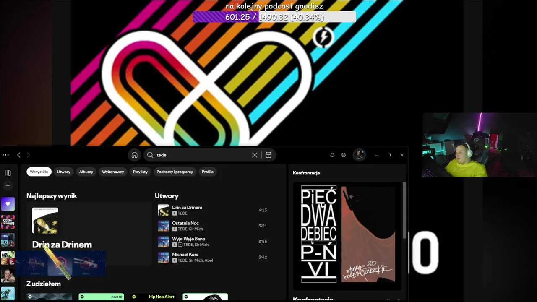537x302 pixels.
Task: Click the 4:13 track duration
Action: pos(263,210)
